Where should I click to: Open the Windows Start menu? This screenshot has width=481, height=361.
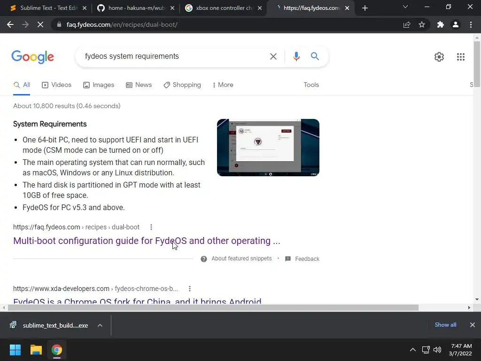pyautogui.click(x=15, y=350)
